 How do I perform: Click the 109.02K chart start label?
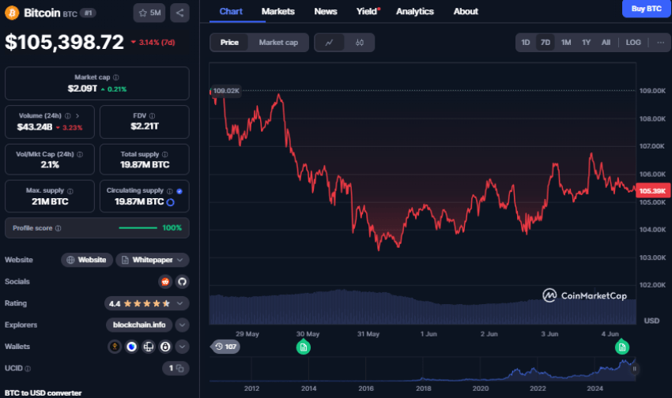226,91
